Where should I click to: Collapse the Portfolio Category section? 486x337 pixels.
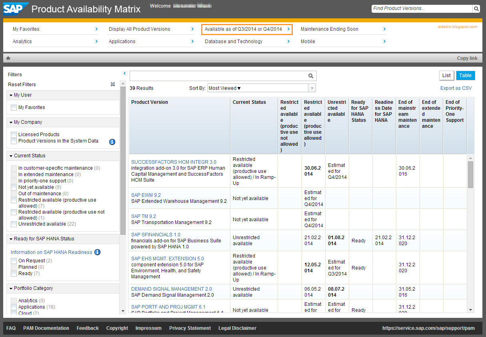pyautogui.click(x=11, y=288)
